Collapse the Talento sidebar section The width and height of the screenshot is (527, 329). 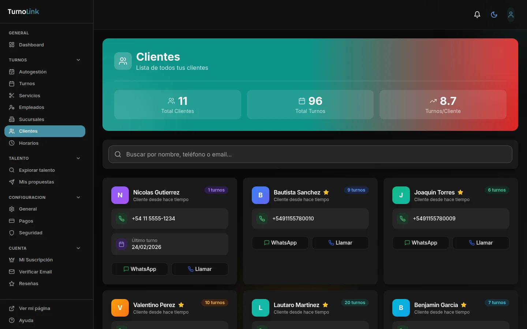click(78, 158)
